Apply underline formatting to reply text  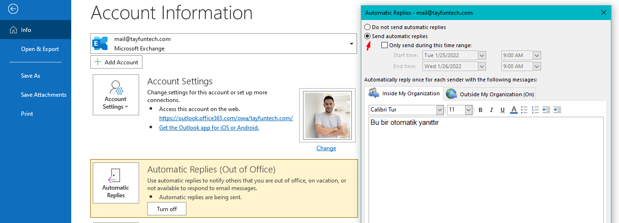coord(502,110)
